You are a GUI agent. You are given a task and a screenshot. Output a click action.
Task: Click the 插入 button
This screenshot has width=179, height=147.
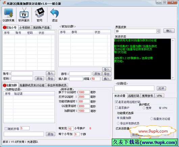point(107,79)
